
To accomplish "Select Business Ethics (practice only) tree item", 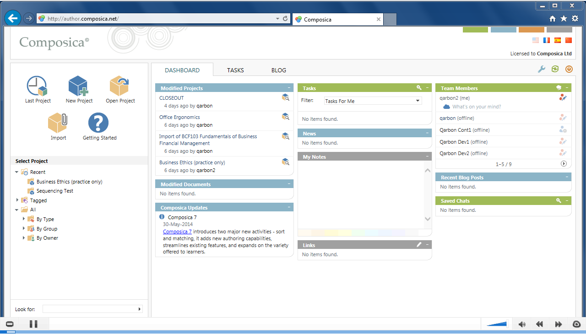I will click(70, 182).
